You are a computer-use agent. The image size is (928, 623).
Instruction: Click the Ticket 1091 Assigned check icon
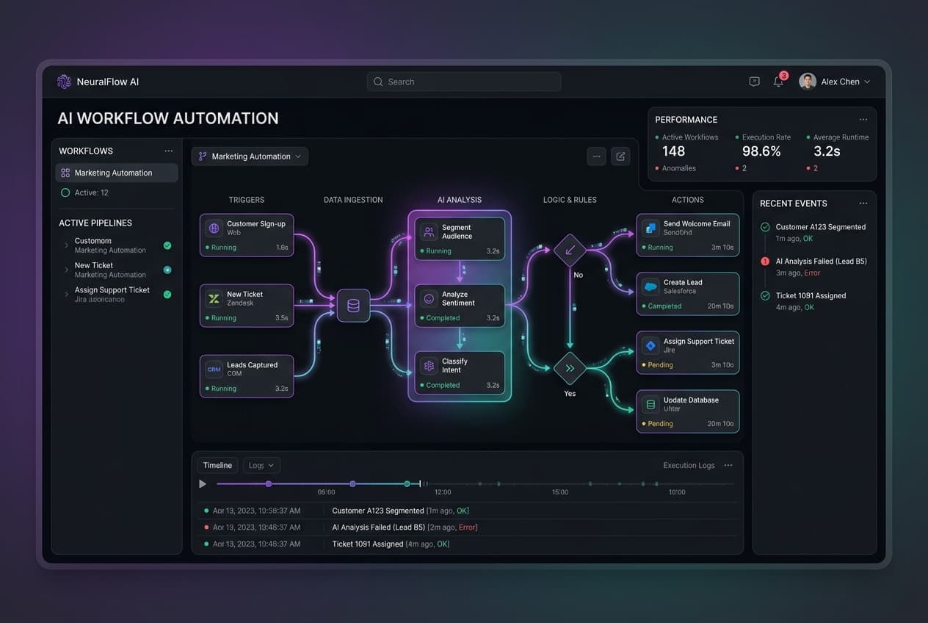(765, 295)
